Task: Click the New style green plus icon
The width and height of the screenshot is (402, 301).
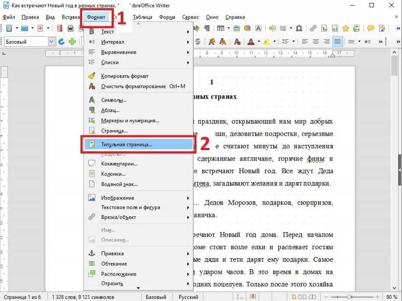Action: pyautogui.click(x=72, y=42)
